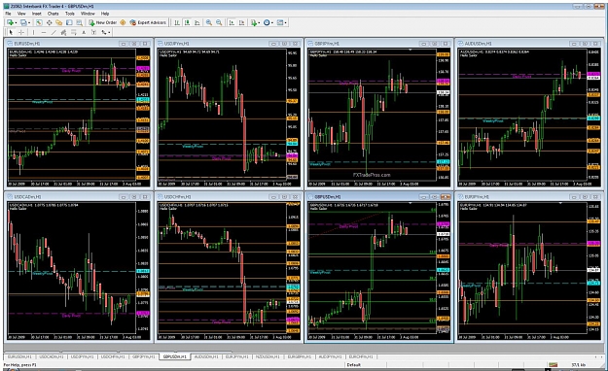Screen dimensions: 608x371
Task: Expand the new chart dropdown arrow
Action: 16,23
